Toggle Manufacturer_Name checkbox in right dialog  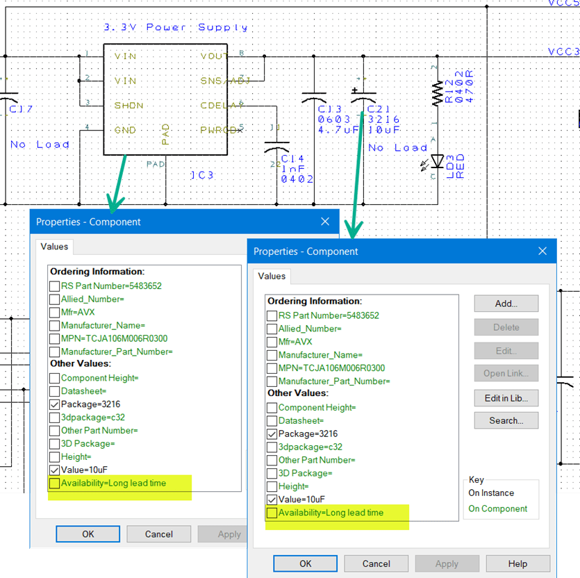coord(272,355)
